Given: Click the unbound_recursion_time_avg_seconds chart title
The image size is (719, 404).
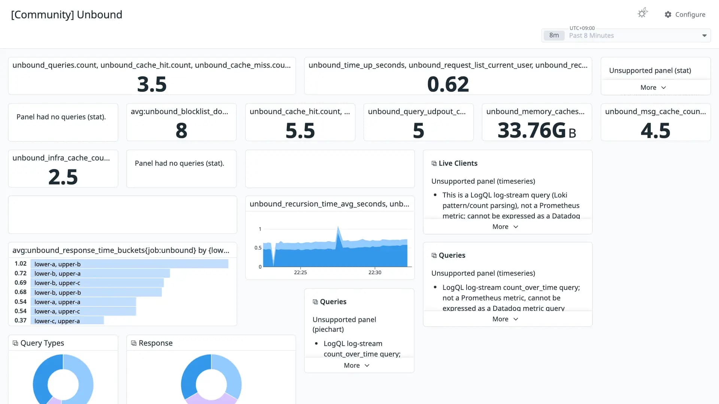Looking at the screenshot, I should click(x=329, y=204).
